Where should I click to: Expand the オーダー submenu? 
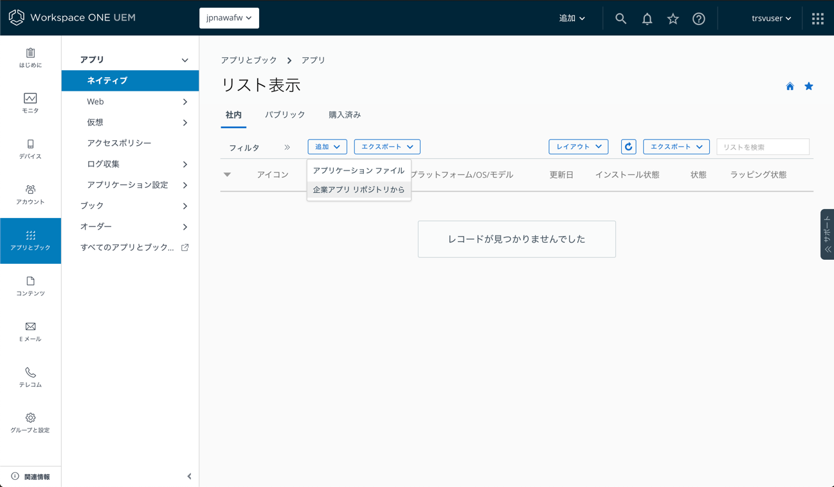(185, 226)
